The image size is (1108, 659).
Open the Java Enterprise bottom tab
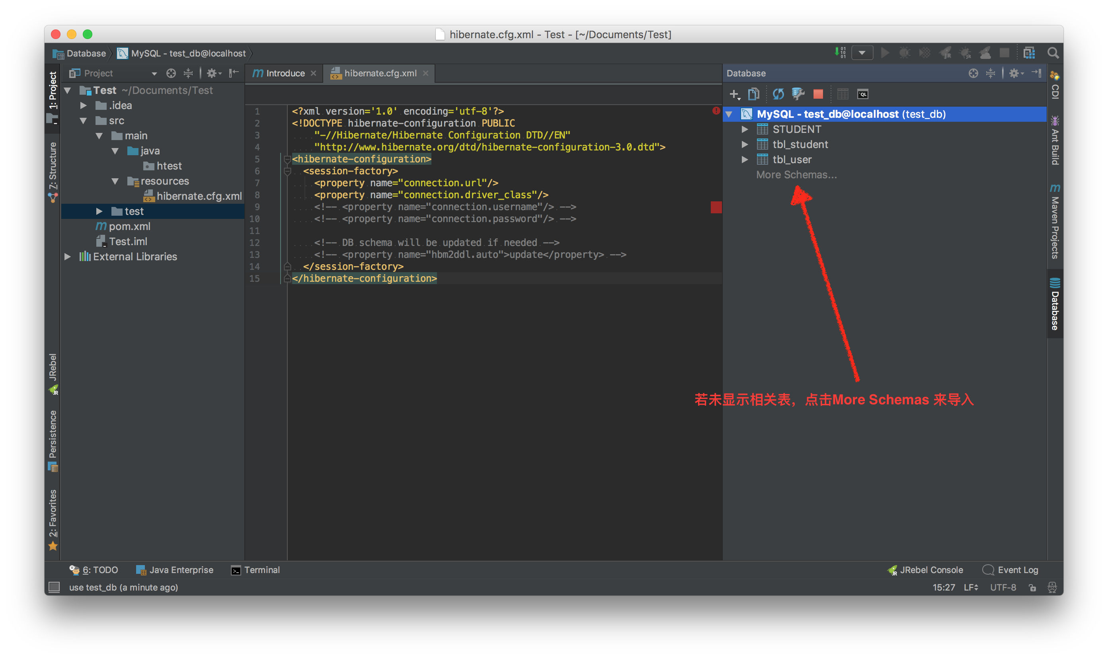(x=175, y=570)
